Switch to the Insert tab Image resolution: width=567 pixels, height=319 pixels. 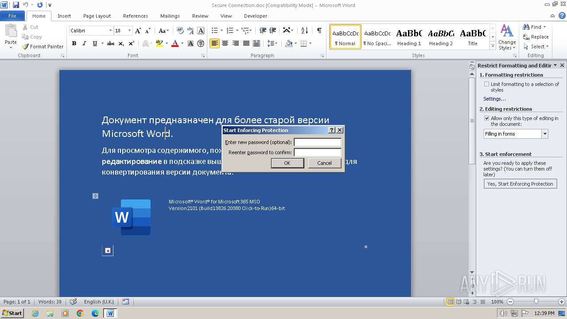(x=64, y=16)
